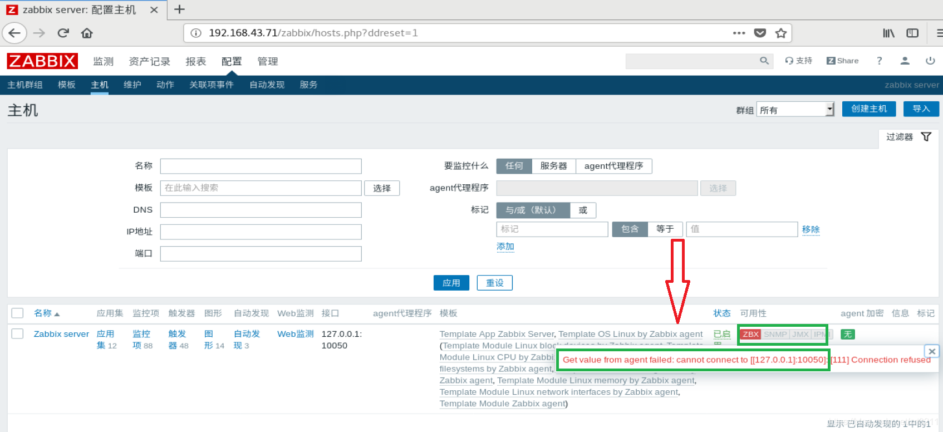Select 服务器 monitoring option
This screenshot has height=432, width=943.
[553, 166]
